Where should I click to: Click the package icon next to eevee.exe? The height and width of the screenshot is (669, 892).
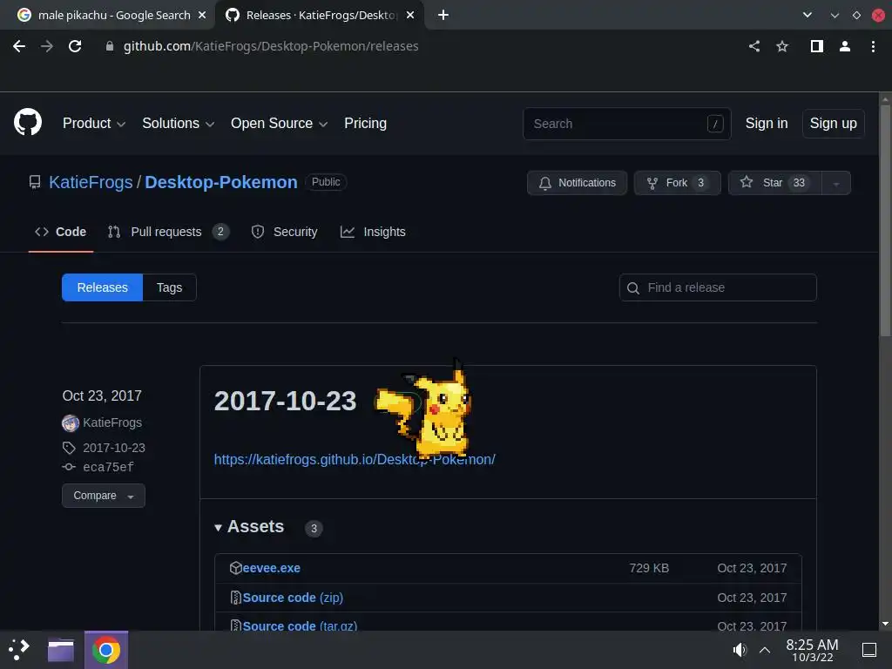click(x=235, y=568)
